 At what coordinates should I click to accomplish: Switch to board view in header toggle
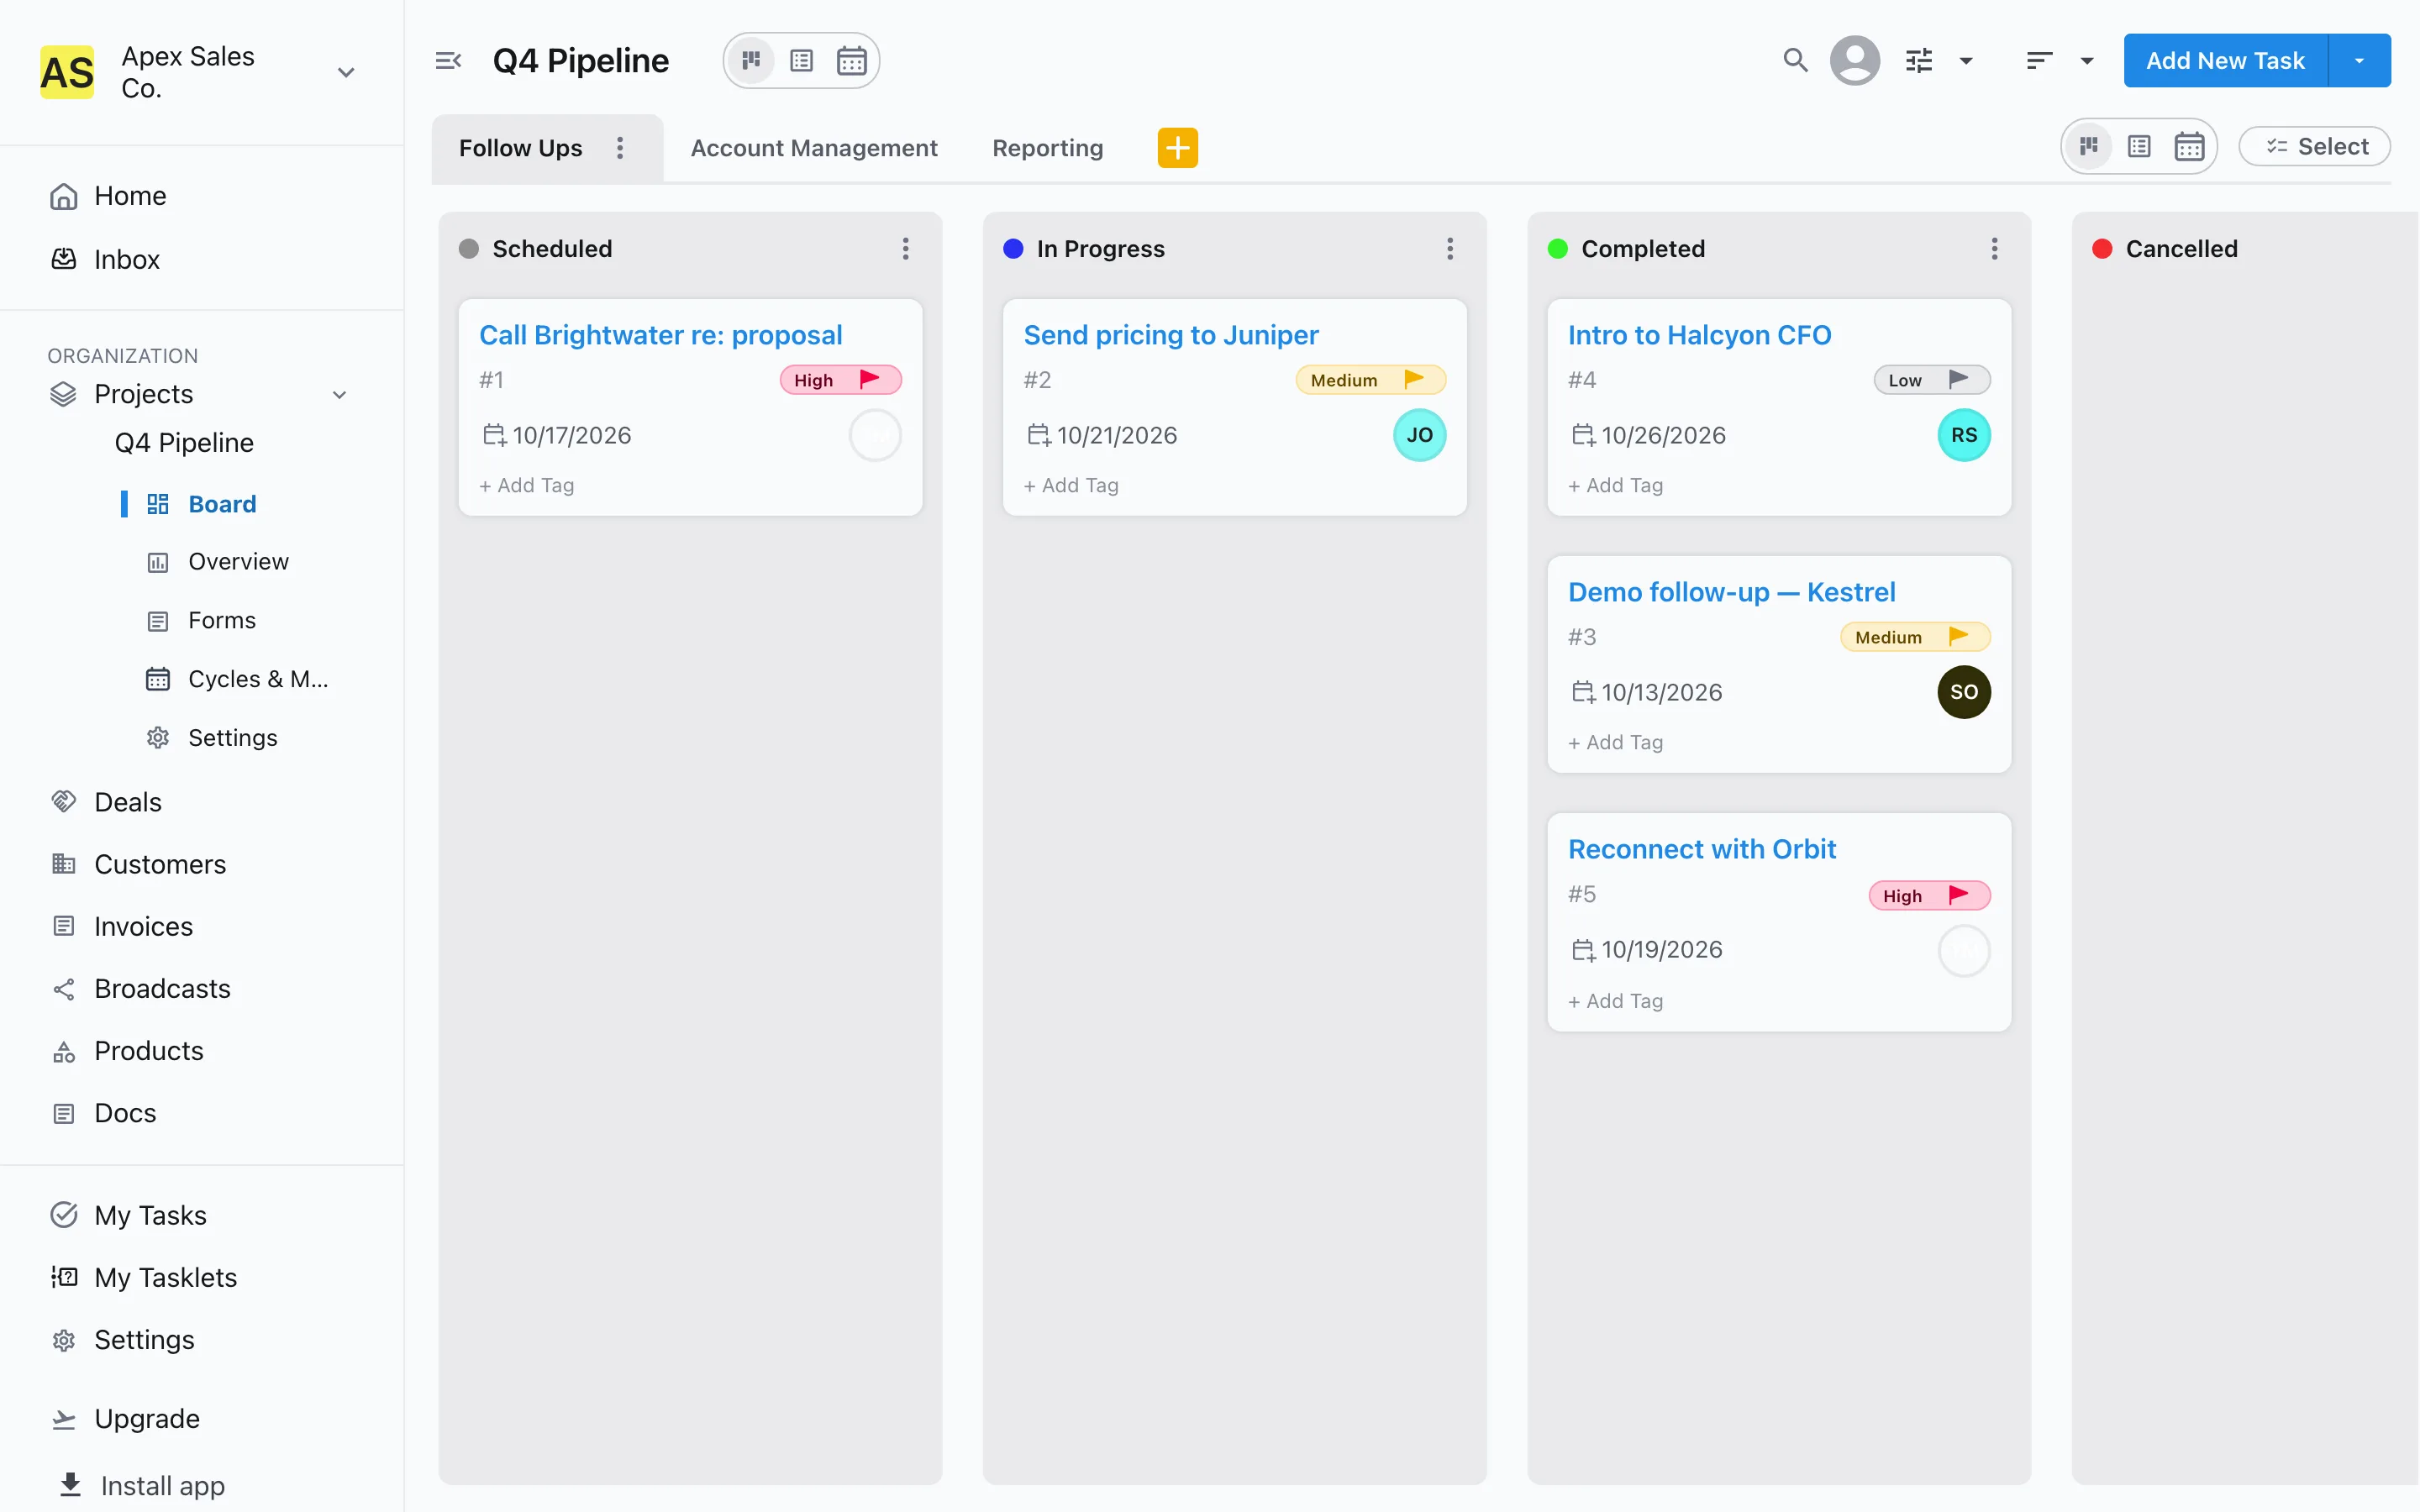[x=751, y=61]
